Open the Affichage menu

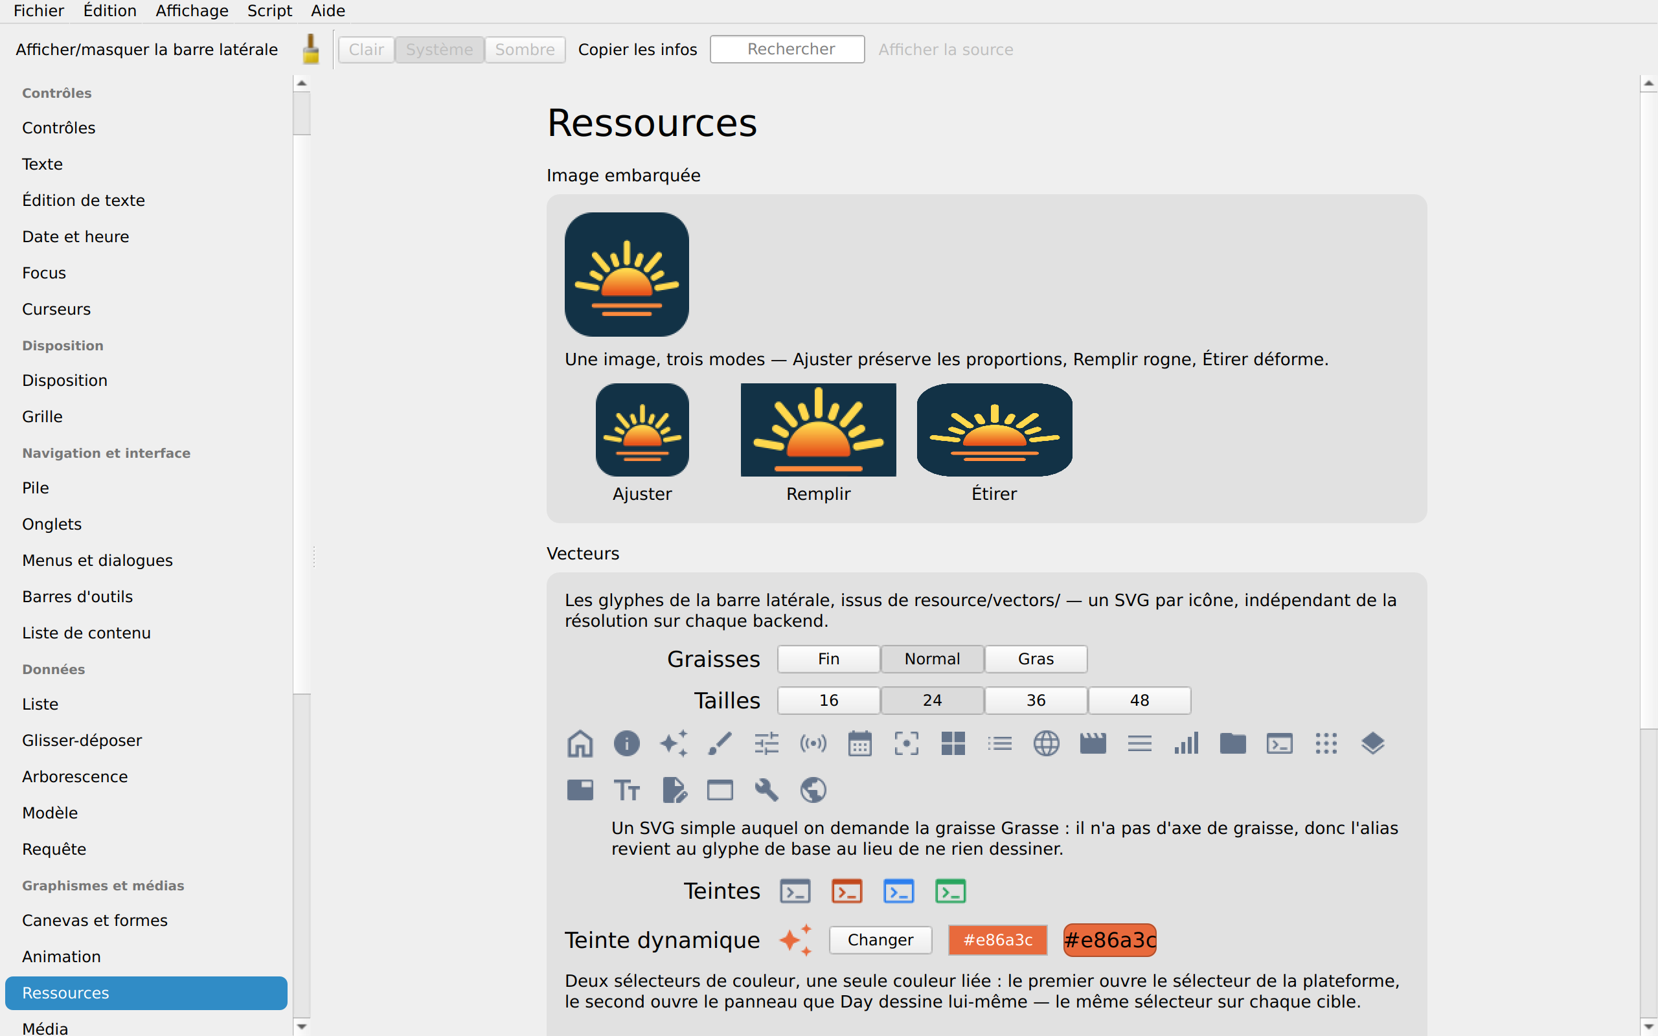192,11
